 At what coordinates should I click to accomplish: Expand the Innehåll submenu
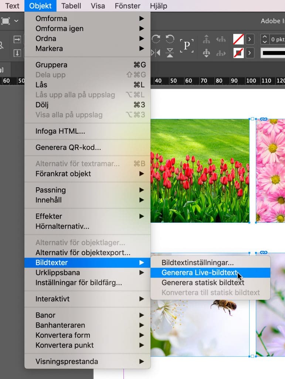pos(87,200)
